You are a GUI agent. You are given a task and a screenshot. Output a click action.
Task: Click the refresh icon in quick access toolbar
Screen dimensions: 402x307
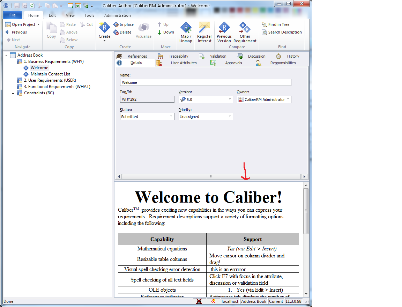click(x=32, y=6)
